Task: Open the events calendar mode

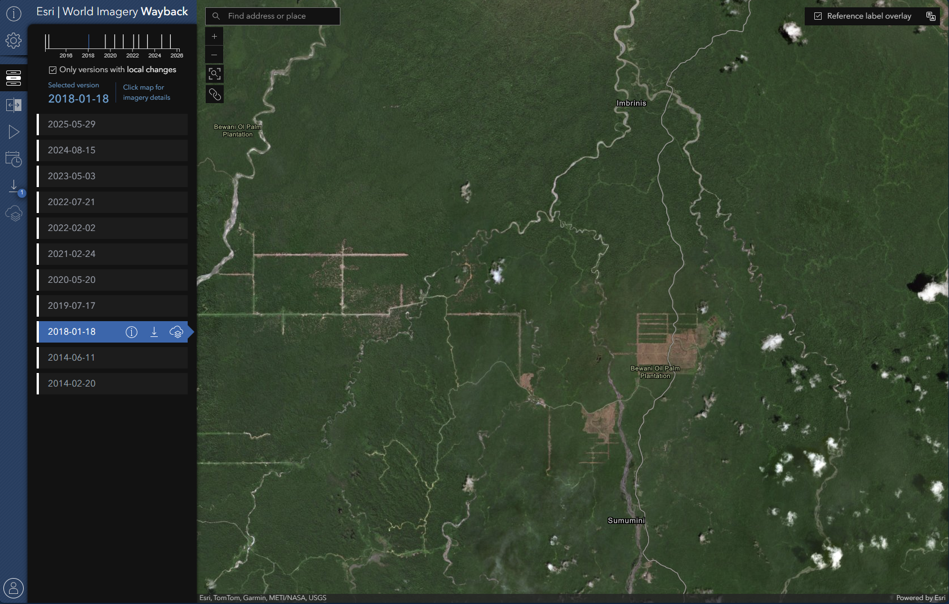Action: [14, 159]
